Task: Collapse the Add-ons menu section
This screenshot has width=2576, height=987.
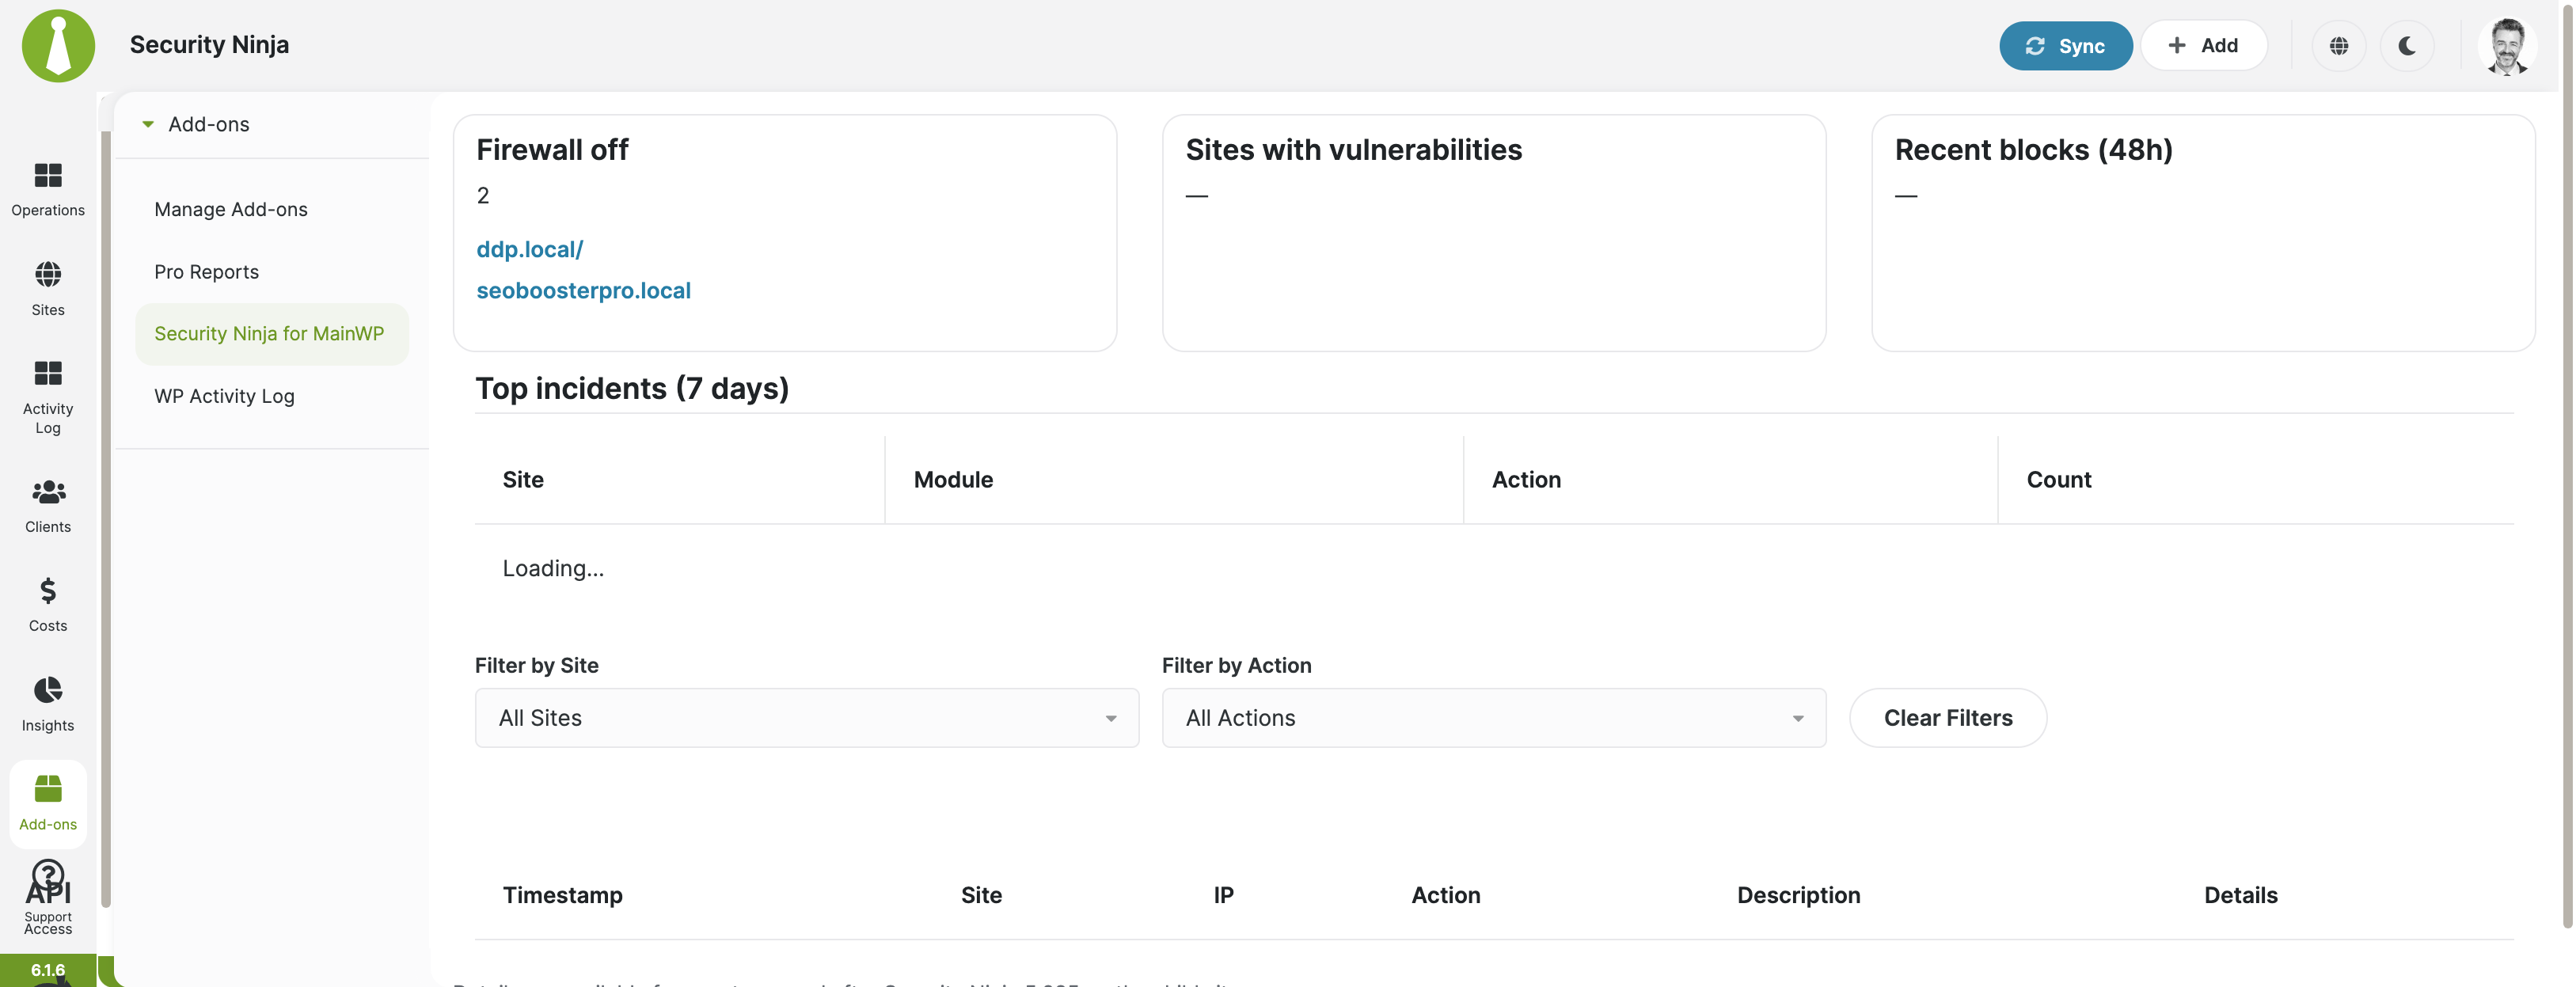Action: pos(148,125)
